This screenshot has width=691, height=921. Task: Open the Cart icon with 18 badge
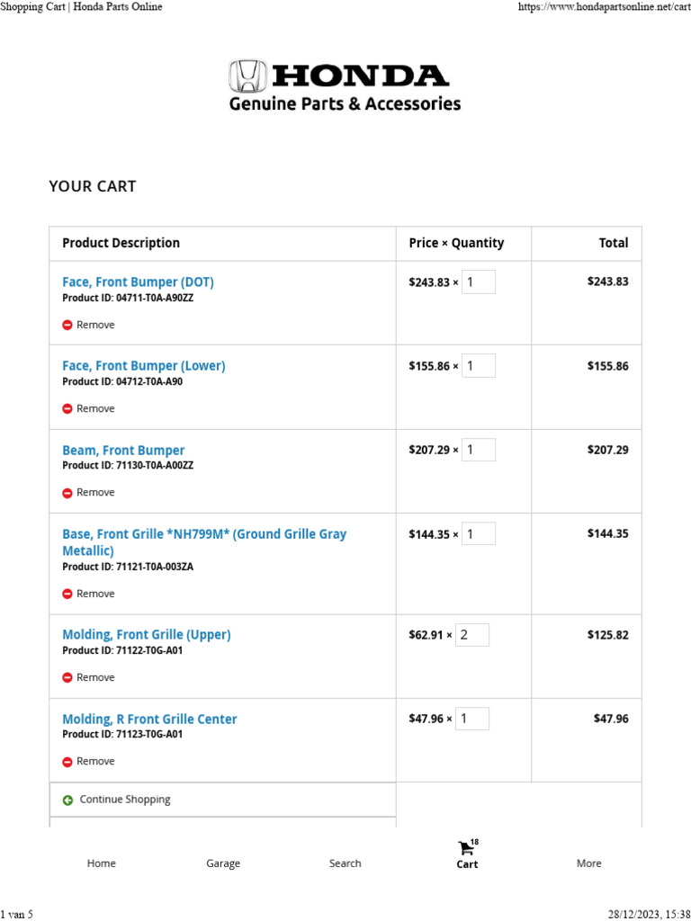point(466,848)
